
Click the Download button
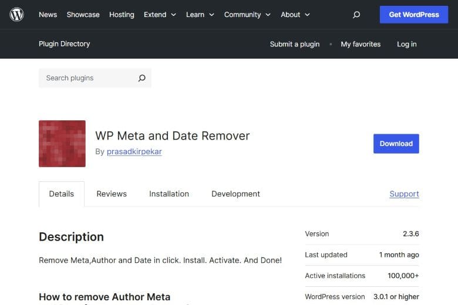(396, 144)
